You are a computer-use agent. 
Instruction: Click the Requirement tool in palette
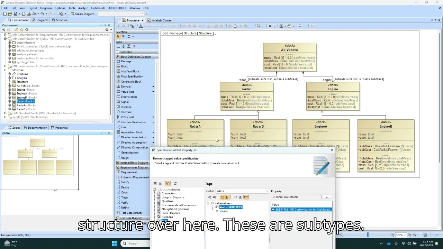129,172
